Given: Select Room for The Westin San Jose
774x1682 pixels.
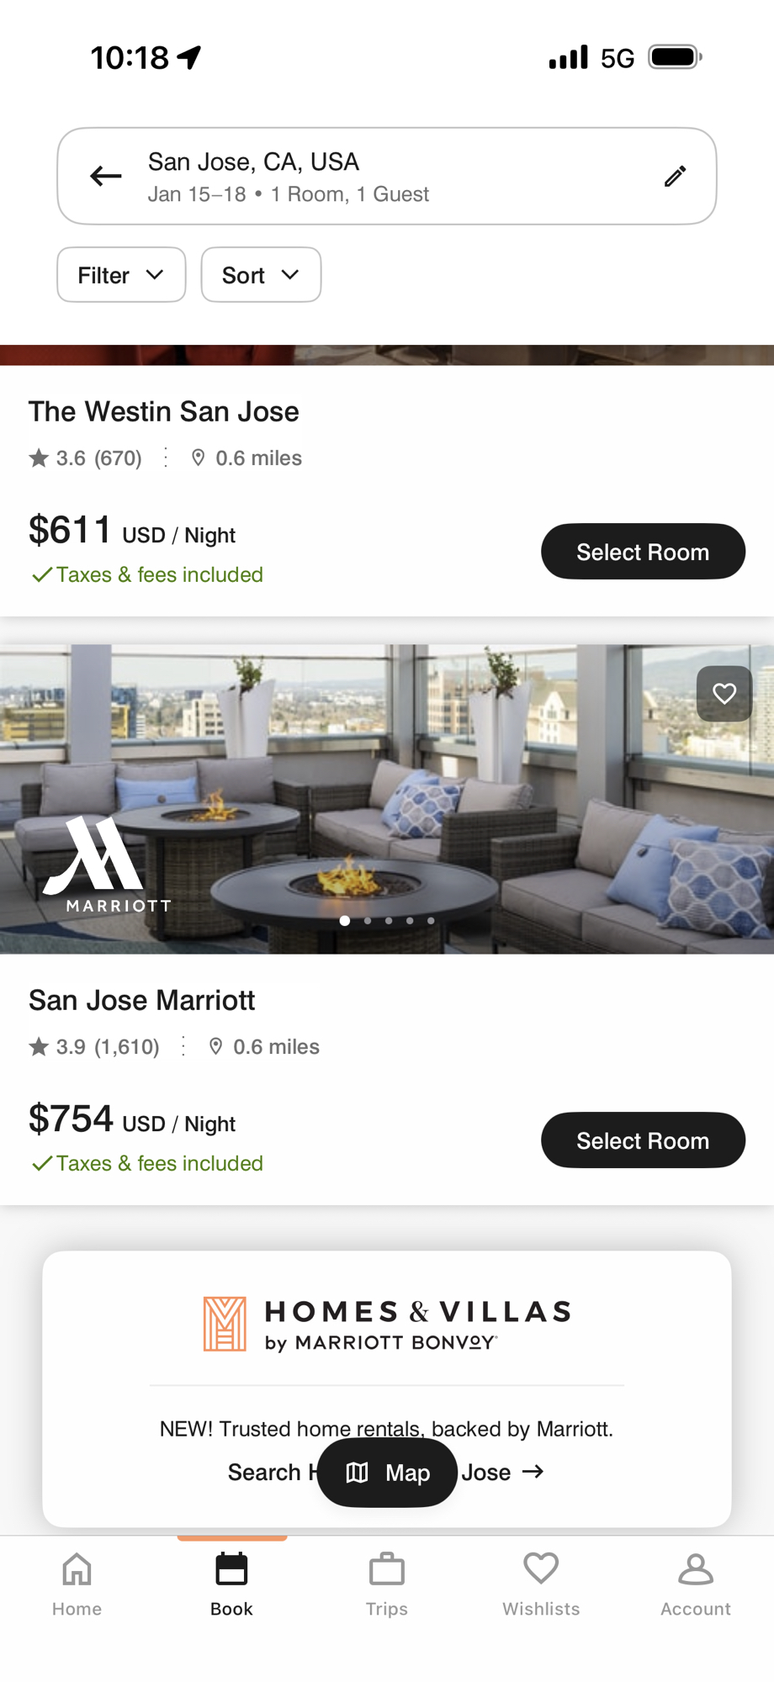Looking at the screenshot, I should [643, 552].
